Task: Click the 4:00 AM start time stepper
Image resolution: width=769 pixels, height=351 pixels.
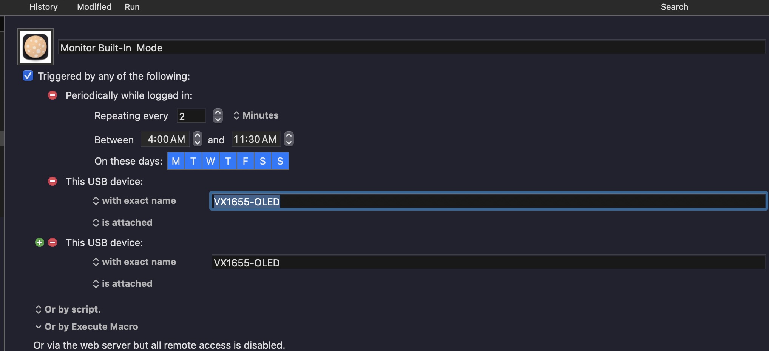Action: click(x=198, y=139)
